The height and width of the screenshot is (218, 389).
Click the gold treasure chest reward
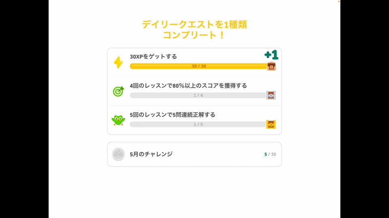[271, 124]
